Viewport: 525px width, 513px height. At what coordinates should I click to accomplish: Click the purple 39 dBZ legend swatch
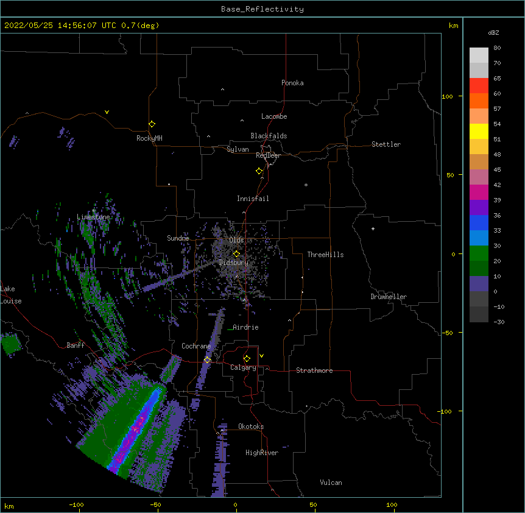click(x=479, y=208)
